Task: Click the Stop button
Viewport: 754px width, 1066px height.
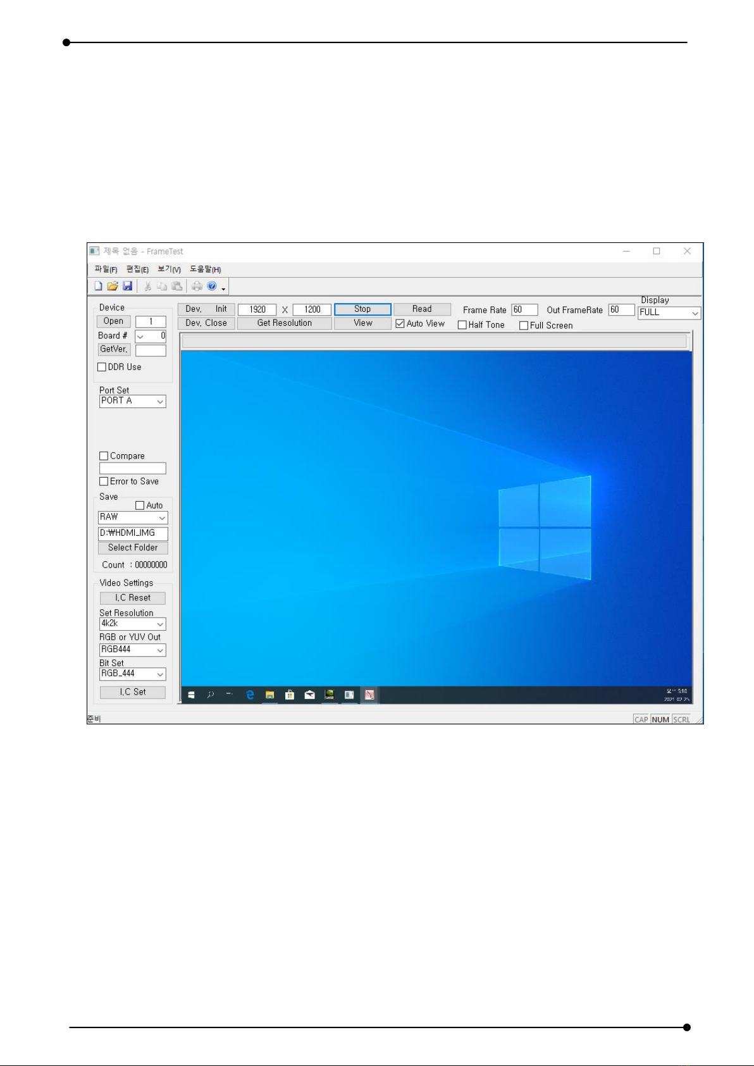Action: coord(362,309)
